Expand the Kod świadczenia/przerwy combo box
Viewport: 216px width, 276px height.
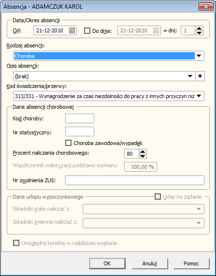coord(199,96)
